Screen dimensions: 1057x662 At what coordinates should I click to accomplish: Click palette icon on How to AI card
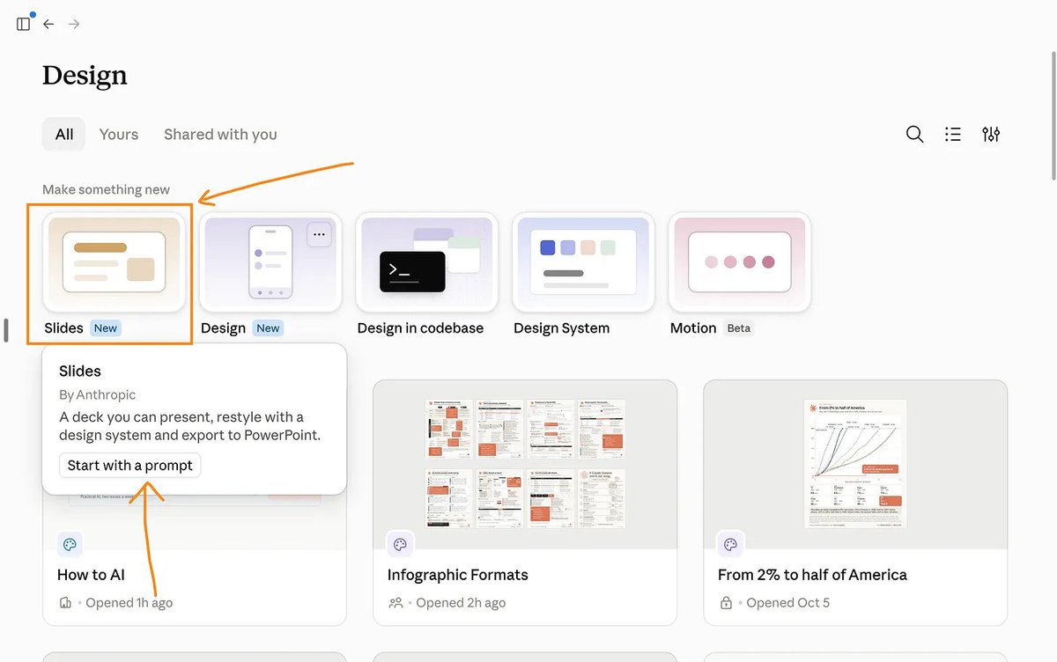(x=70, y=544)
